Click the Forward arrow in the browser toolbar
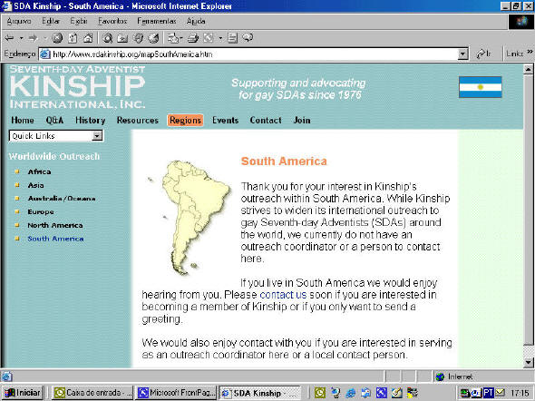 33,38
